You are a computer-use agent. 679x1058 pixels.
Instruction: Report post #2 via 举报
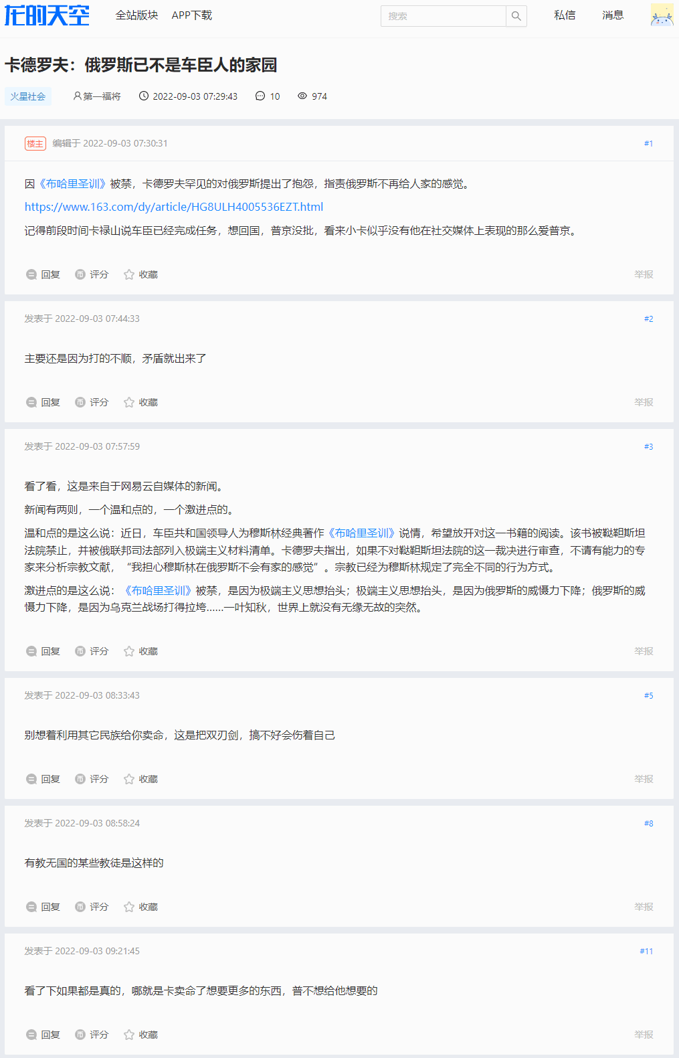(x=644, y=402)
